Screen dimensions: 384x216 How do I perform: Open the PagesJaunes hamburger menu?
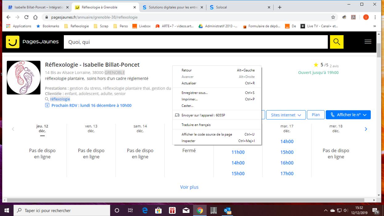point(368,42)
